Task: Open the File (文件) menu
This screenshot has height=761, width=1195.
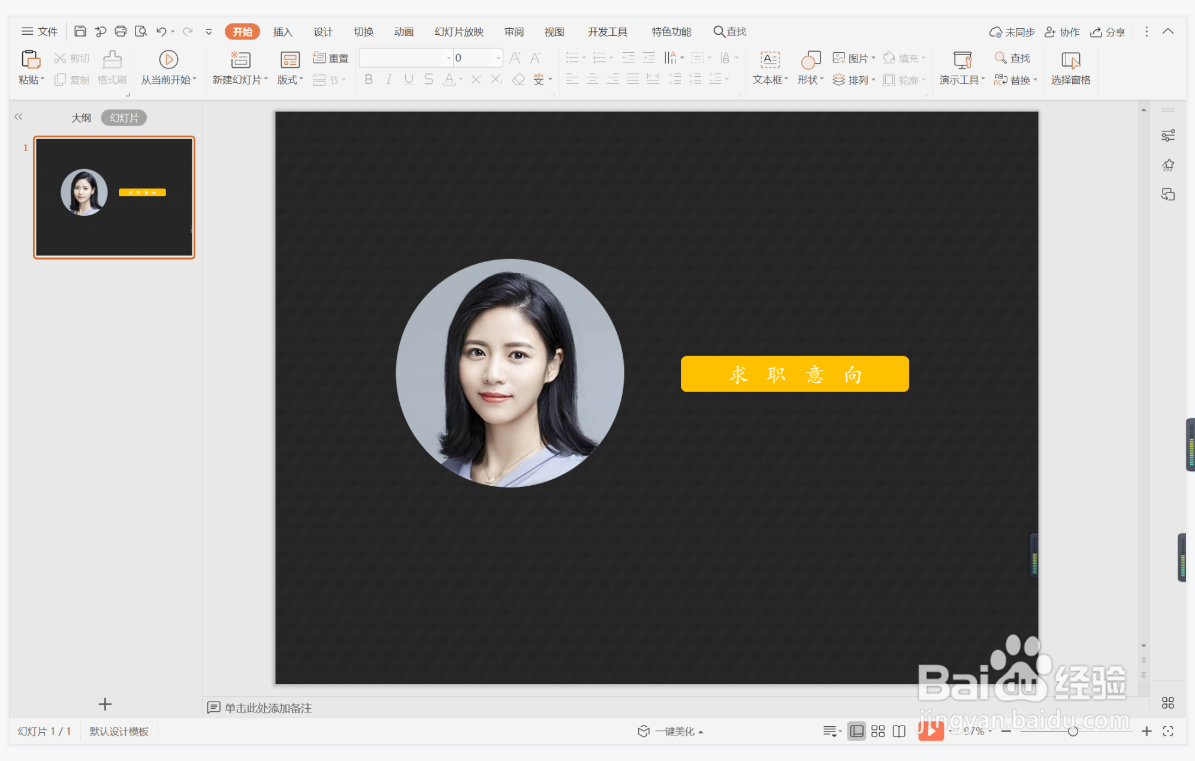Action: click(x=40, y=32)
